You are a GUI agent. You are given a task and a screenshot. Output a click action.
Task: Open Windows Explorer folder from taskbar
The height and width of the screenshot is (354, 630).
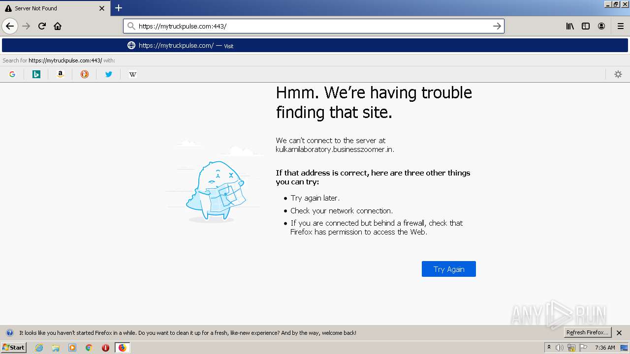[56, 348]
